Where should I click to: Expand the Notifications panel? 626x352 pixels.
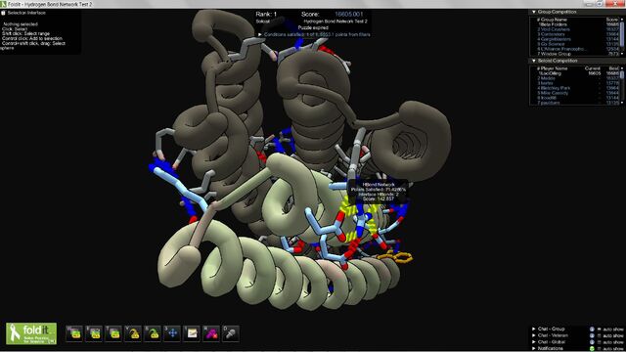pos(534,348)
